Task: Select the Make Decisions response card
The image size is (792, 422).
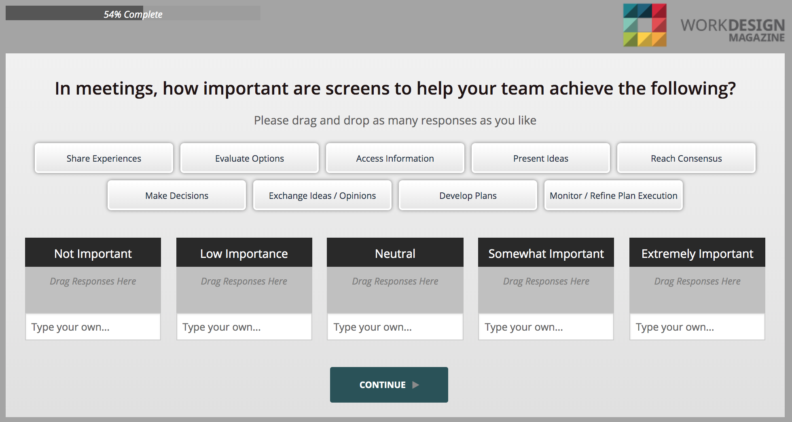Action: pos(177,195)
